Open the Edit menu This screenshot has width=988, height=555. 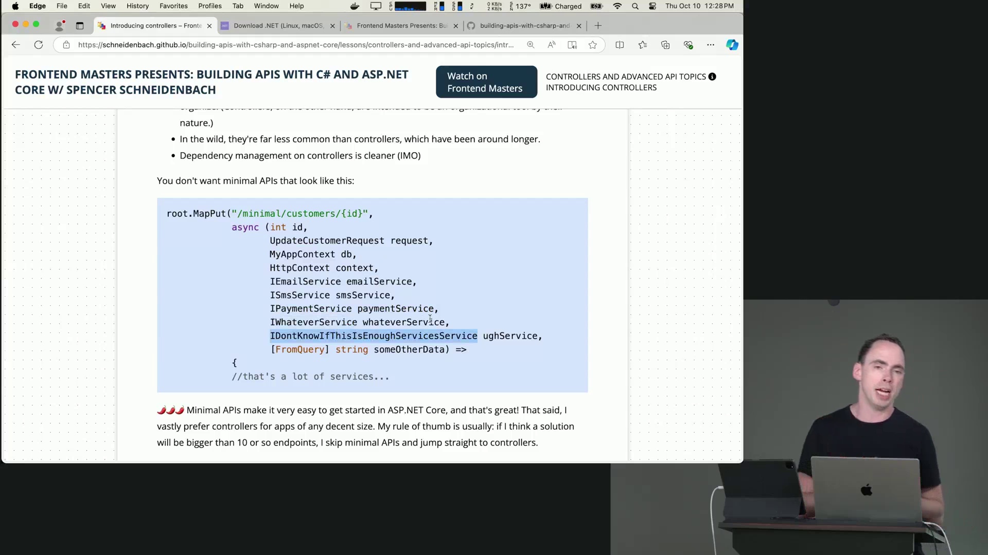coord(84,6)
